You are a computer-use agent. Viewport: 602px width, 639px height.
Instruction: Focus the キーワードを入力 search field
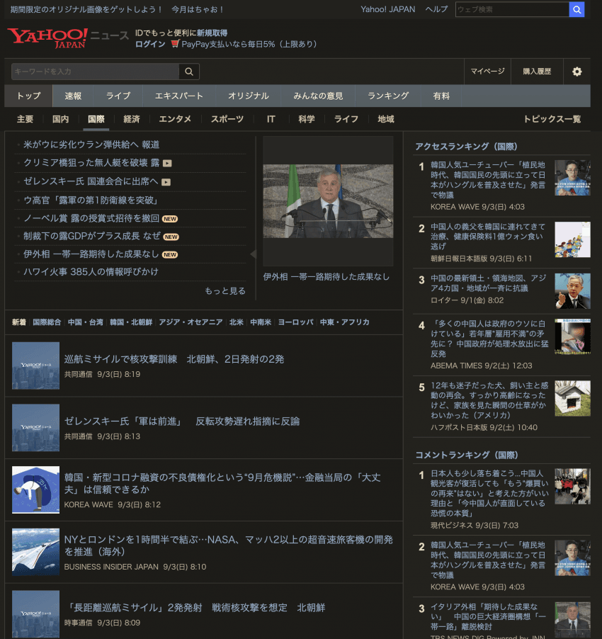(x=95, y=72)
